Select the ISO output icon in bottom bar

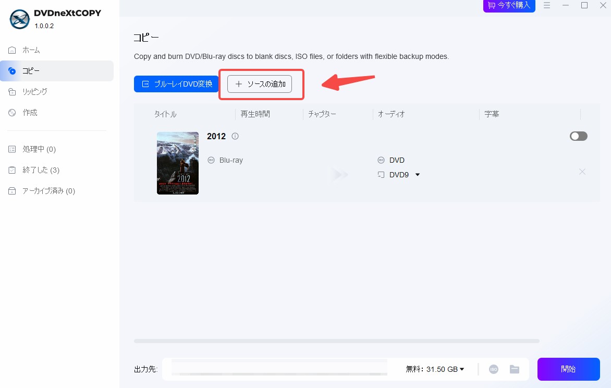pyautogui.click(x=493, y=369)
